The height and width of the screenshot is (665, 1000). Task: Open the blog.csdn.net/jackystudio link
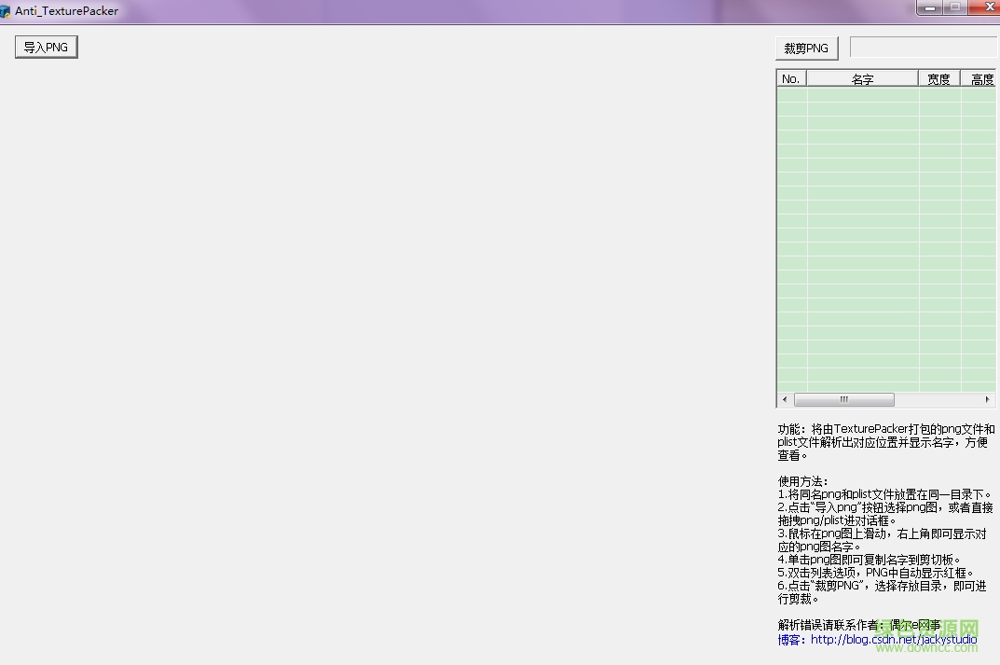coord(893,640)
